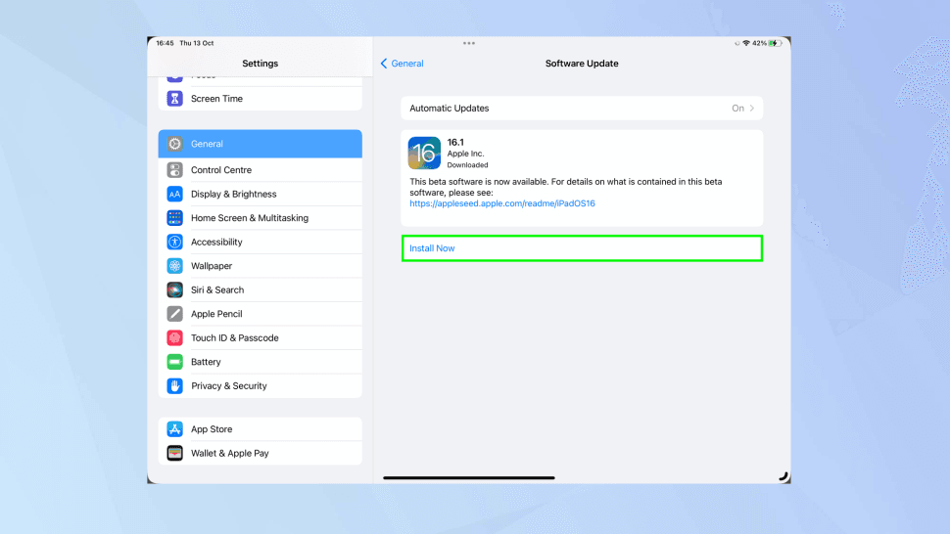Open Siri & Search settings
This screenshot has height=534, width=950.
pyautogui.click(x=260, y=289)
